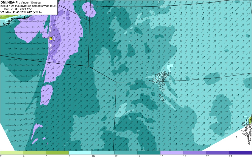
Task: Pick the 4–6 m/s light green legend swatch
Action: click(x=34, y=153)
